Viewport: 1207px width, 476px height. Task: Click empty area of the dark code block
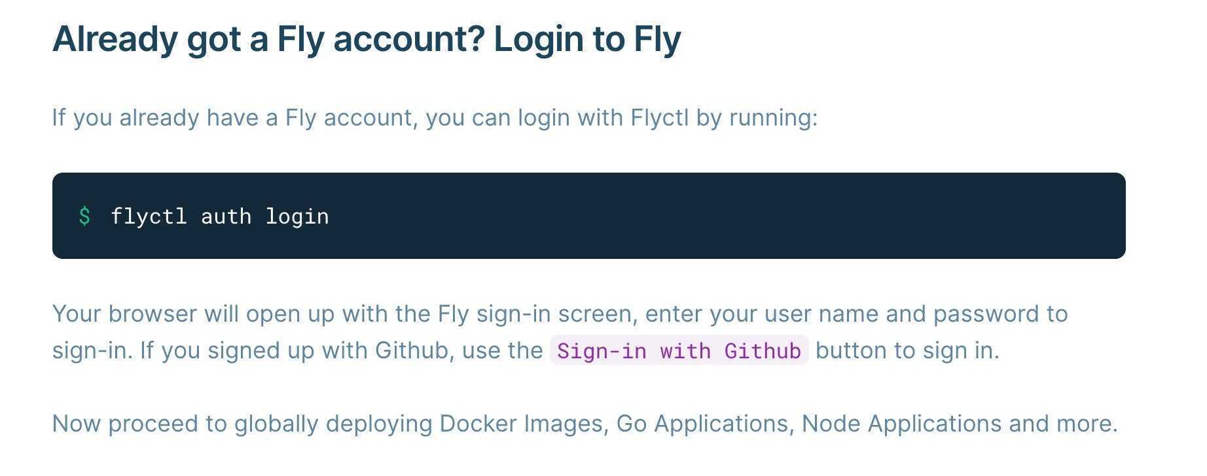click(720, 216)
